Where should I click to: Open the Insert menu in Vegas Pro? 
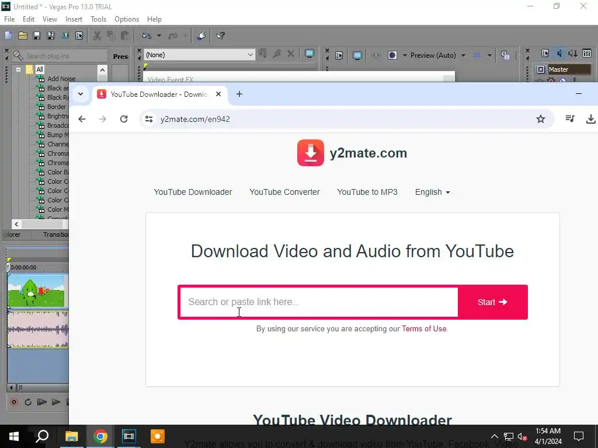coord(74,19)
